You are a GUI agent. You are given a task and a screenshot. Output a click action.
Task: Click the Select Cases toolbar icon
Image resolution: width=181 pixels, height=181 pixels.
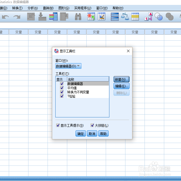135,17
